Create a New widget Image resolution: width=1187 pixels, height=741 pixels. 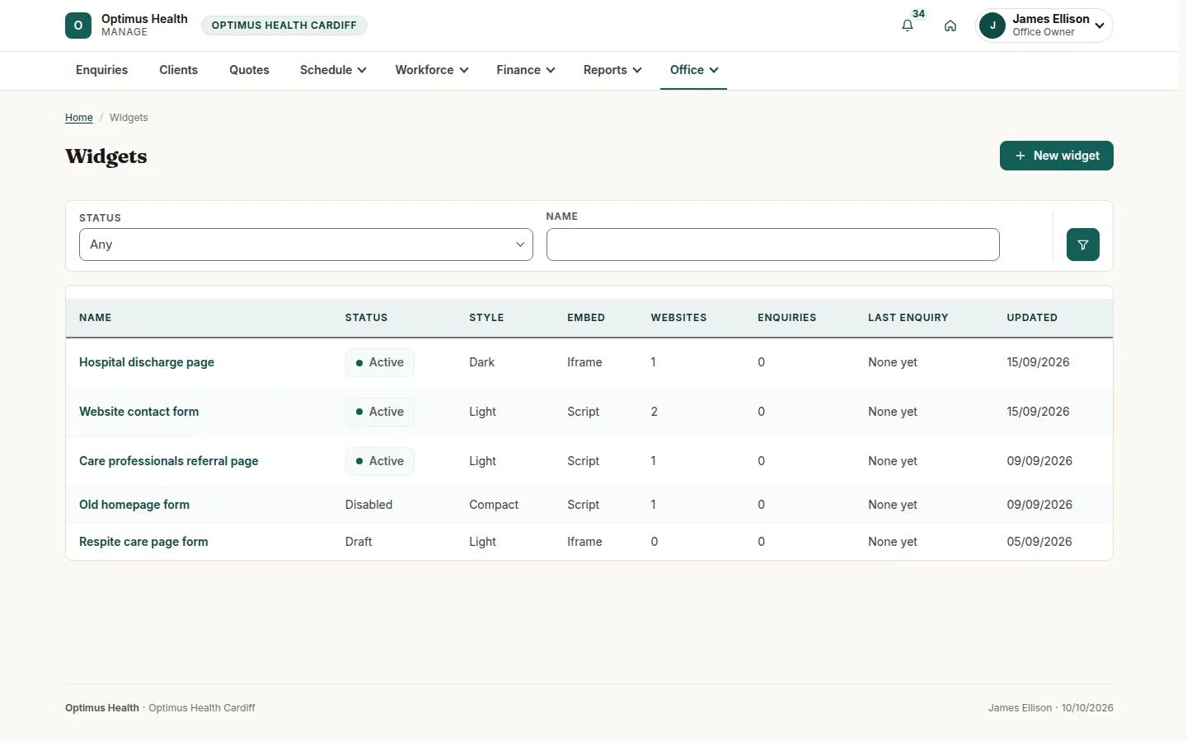tap(1056, 156)
